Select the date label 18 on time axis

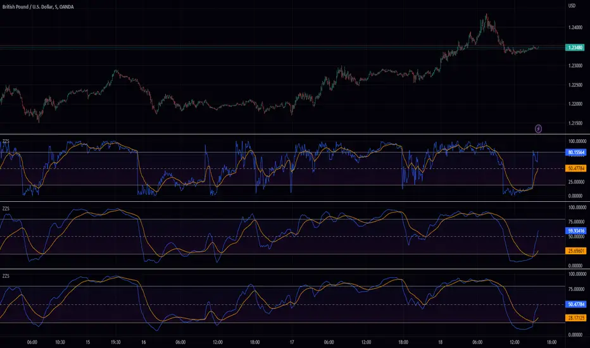(440, 342)
